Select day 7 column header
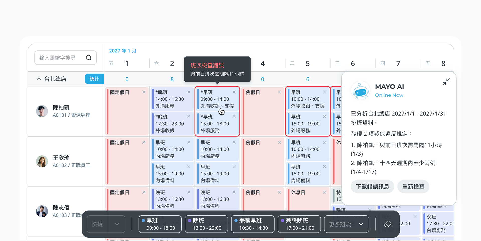This screenshot has height=241, width=481. [x=398, y=64]
